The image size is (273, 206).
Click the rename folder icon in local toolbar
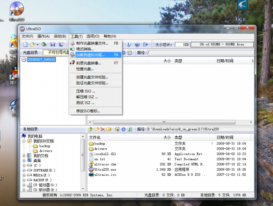pos(109,129)
